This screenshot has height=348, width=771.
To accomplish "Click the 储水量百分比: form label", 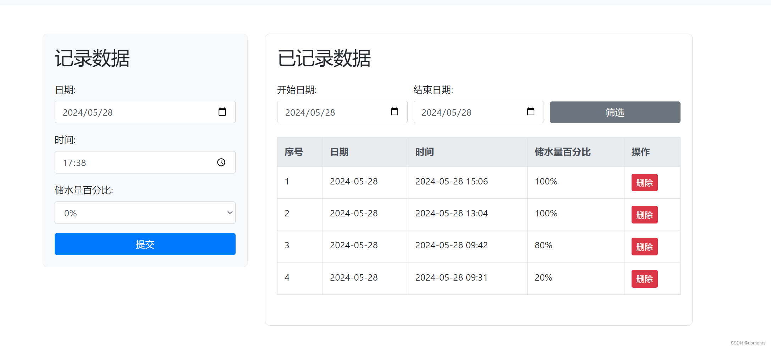I will coord(84,190).
